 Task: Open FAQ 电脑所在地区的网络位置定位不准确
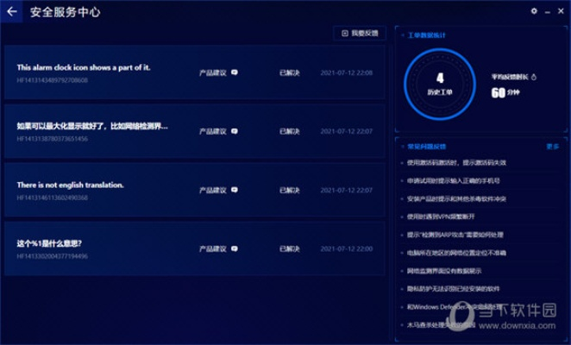[x=456, y=253]
